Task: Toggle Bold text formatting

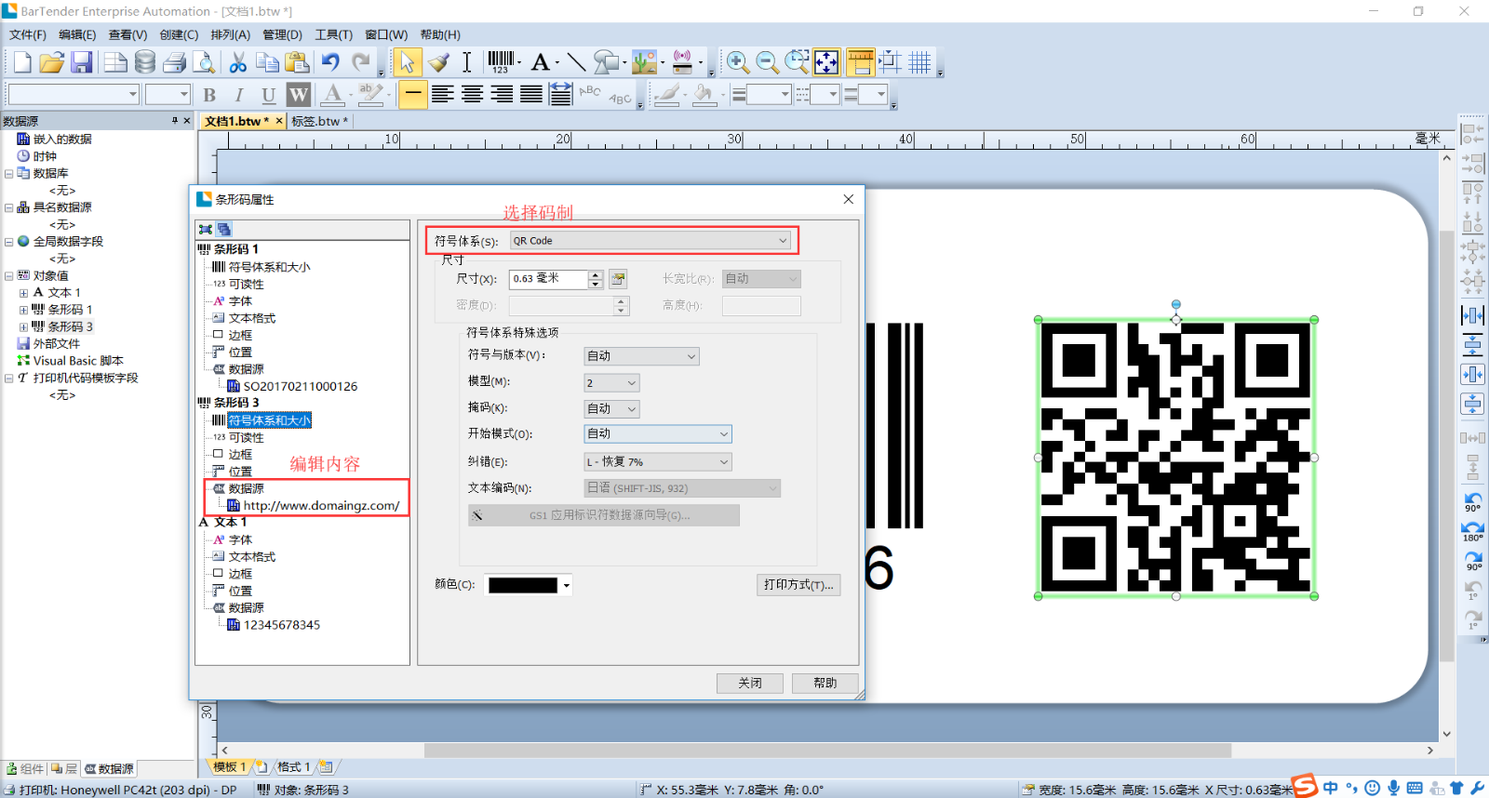Action: tap(209, 95)
